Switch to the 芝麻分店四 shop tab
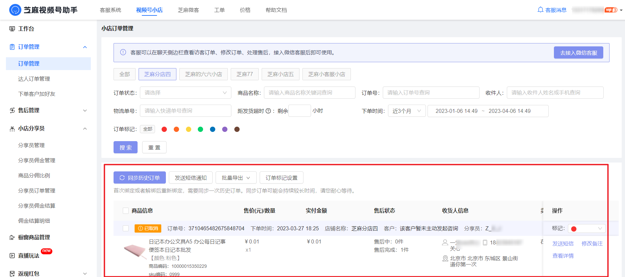This screenshot has height=277, width=625. (157, 74)
